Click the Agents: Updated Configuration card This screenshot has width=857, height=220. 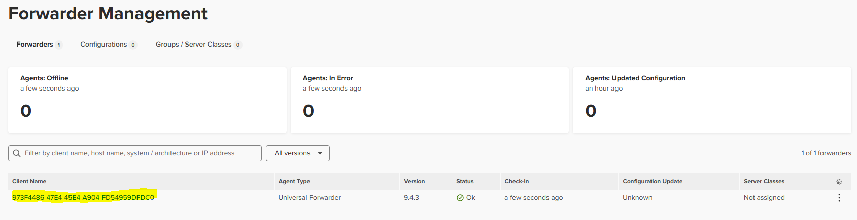coord(712,100)
